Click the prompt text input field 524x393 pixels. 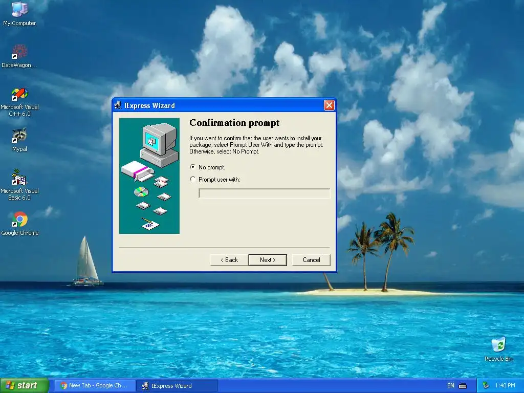pyautogui.click(x=265, y=193)
